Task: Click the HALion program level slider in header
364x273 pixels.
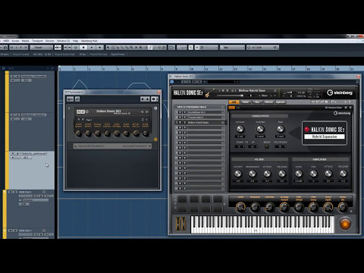Action: pos(230,96)
